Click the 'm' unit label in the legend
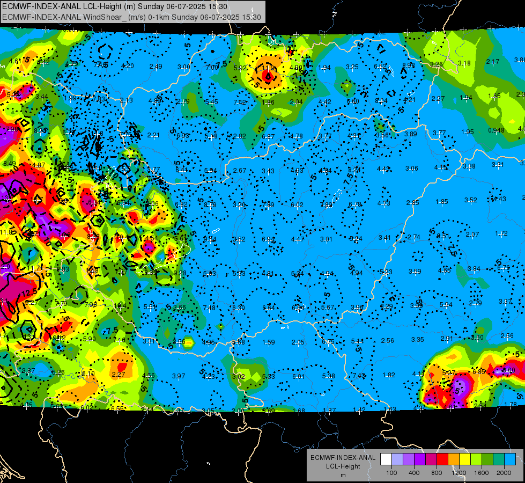Viewport: 525px width, 483px height. (x=343, y=475)
